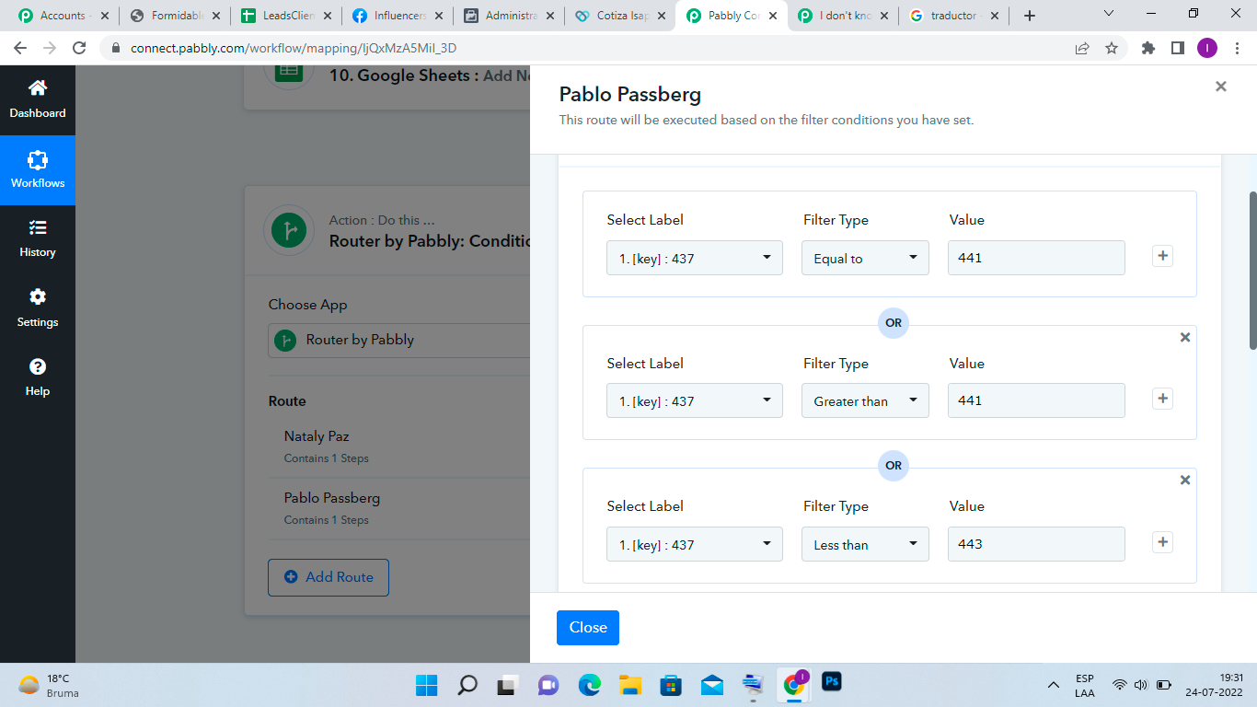1257x707 pixels.
Task: Open File Explorer from the taskbar
Action: click(x=629, y=685)
